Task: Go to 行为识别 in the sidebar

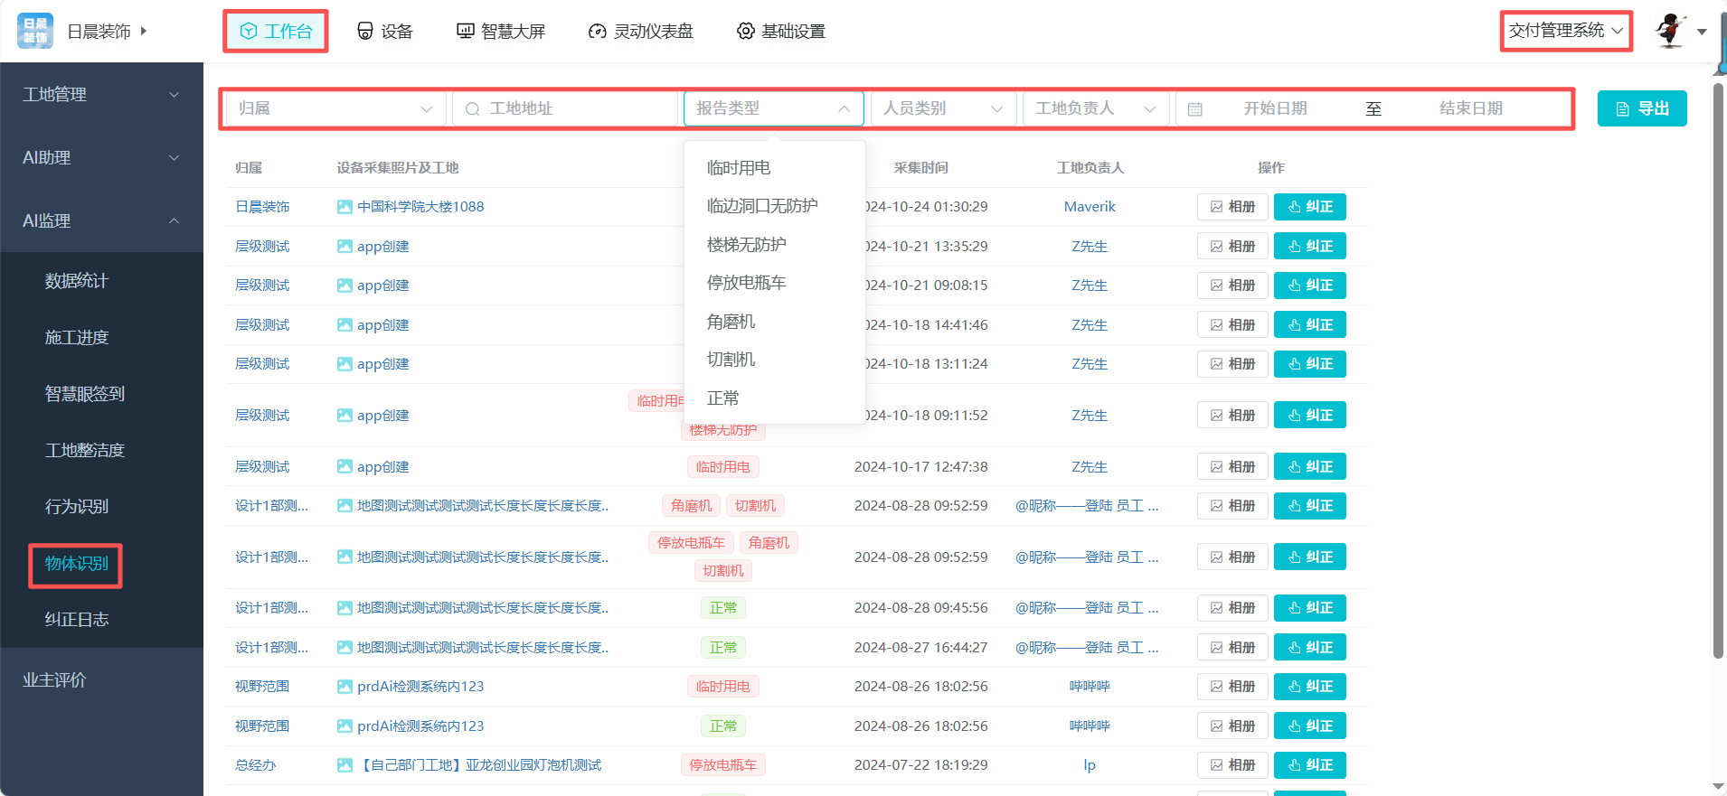Action: [77, 507]
